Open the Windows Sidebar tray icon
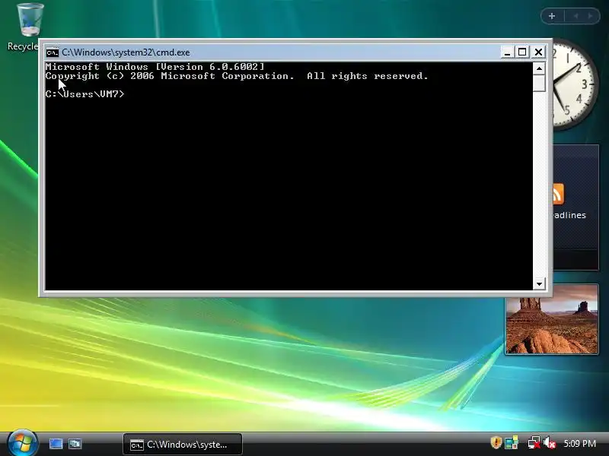 512,443
